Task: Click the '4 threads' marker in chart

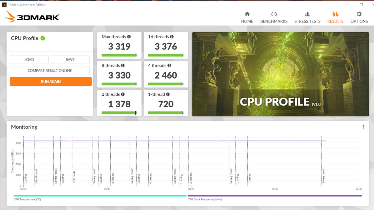Action: tap(150, 178)
